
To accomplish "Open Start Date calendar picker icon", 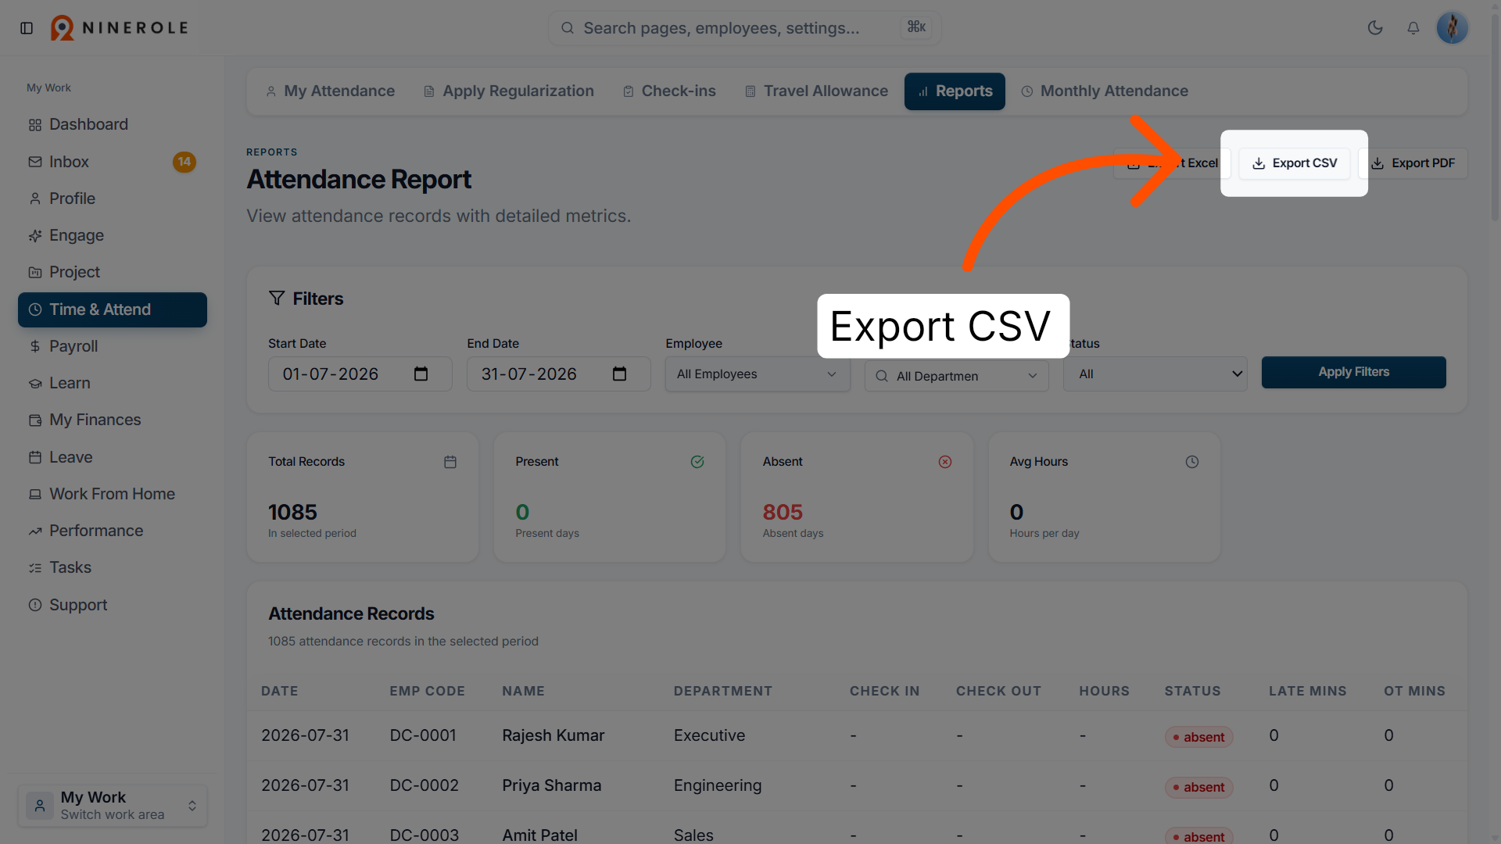I will point(421,374).
